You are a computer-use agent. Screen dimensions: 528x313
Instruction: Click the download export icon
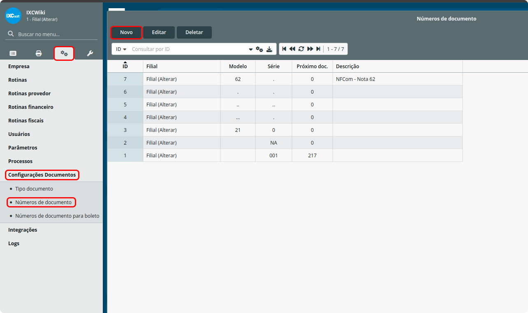[269, 49]
